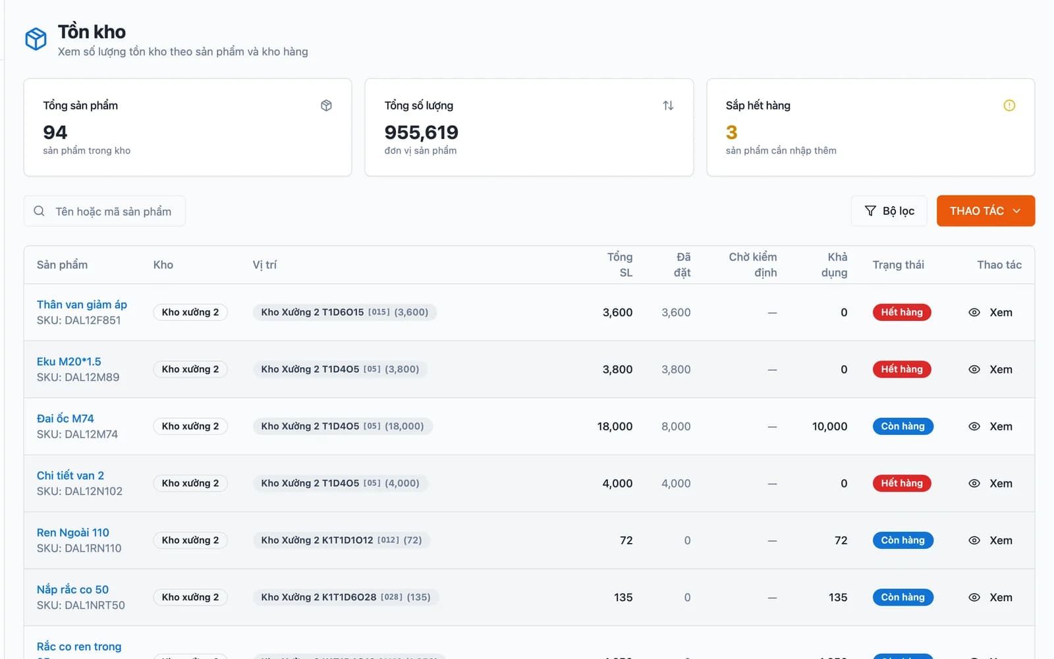Click the Sản phẩm column header
Viewport: 1054px width, 659px height.
pyautogui.click(x=62, y=265)
